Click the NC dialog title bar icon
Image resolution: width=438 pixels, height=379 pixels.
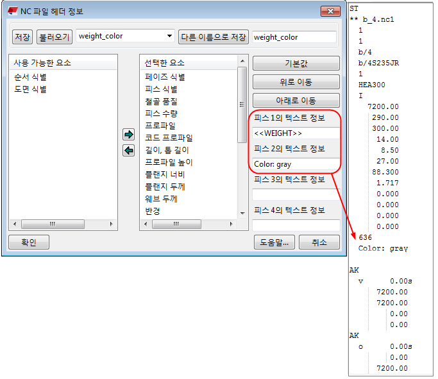tap(12, 12)
